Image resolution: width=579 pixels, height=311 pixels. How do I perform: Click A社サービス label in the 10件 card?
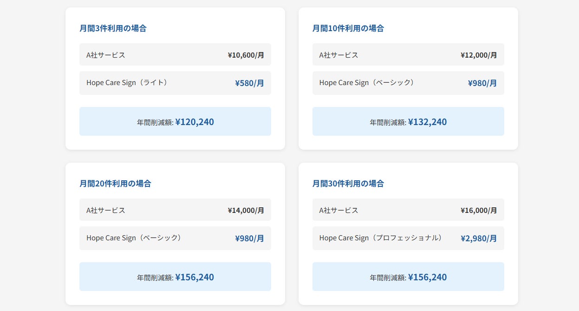pos(338,55)
